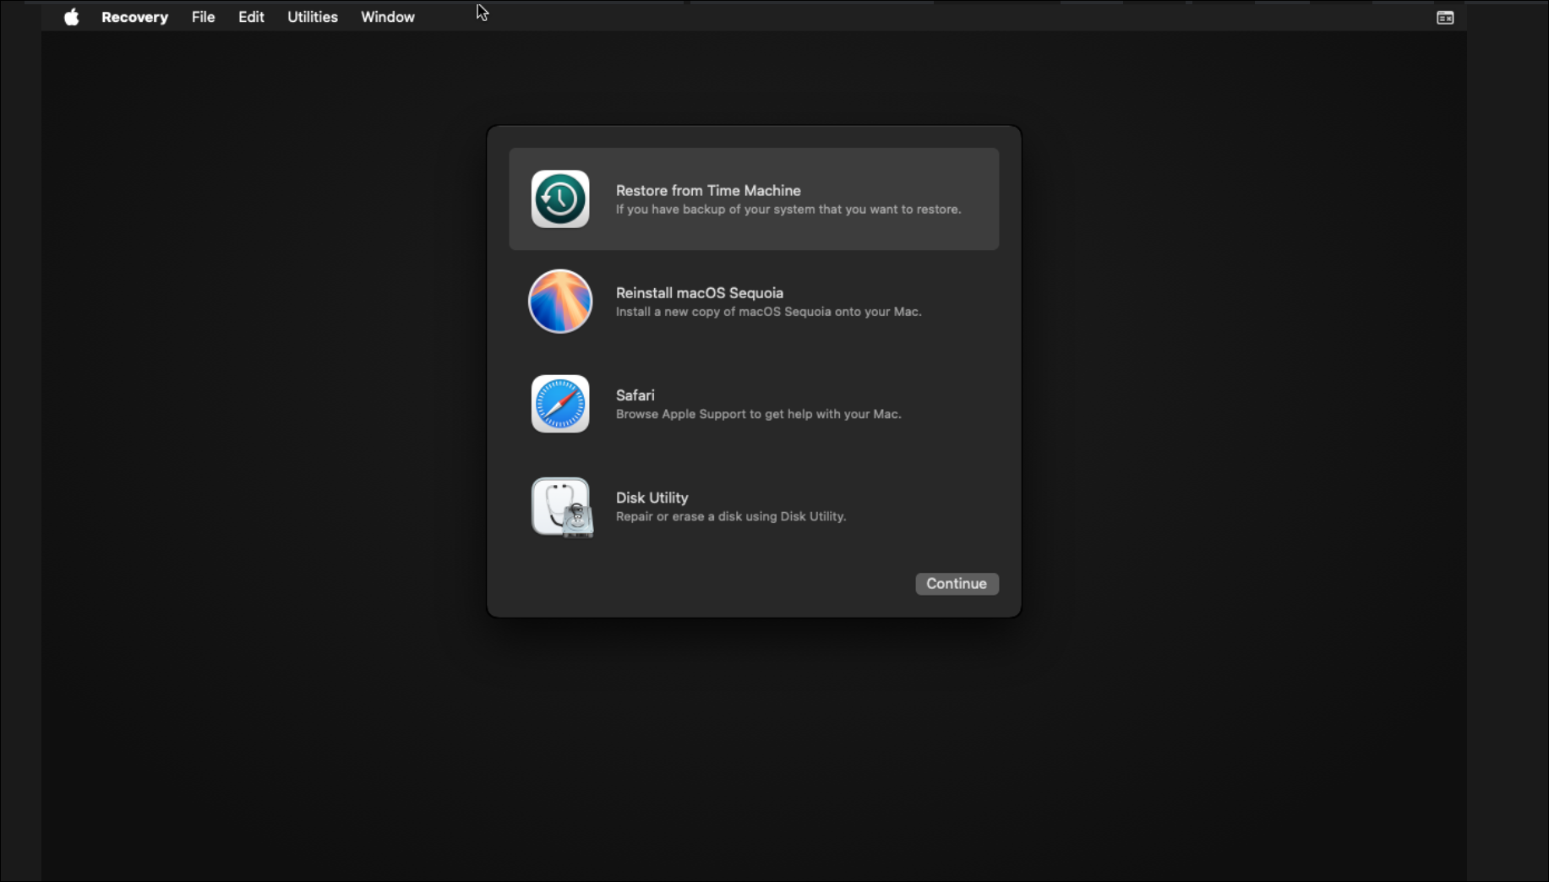Choose the Reinstall macOS Sequoia title
This screenshot has width=1549, height=882.
[x=699, y=293]
